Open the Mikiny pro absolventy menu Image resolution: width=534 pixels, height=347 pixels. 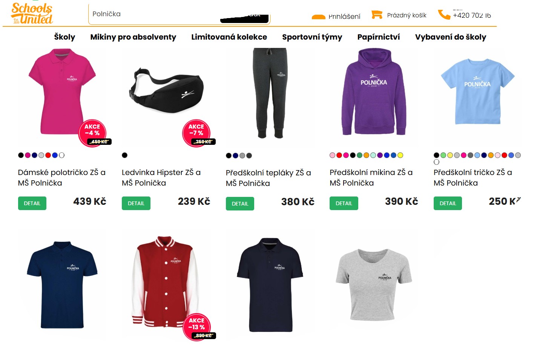[133, 37]
